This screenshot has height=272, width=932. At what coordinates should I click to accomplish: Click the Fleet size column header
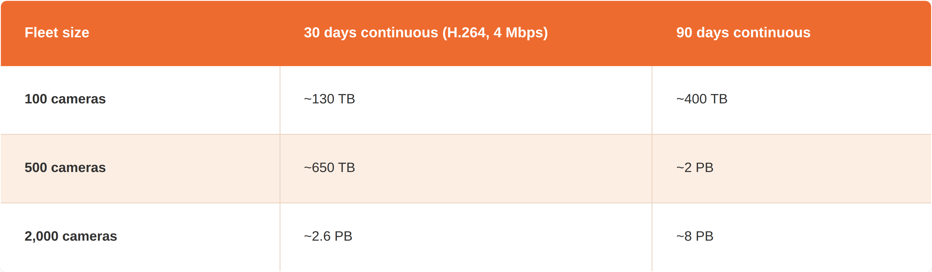(57, 32)
